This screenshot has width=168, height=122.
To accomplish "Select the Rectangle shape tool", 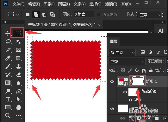I will coord(8,107).
